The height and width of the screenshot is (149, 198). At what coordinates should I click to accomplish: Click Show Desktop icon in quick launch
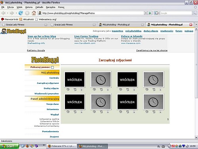23,146
